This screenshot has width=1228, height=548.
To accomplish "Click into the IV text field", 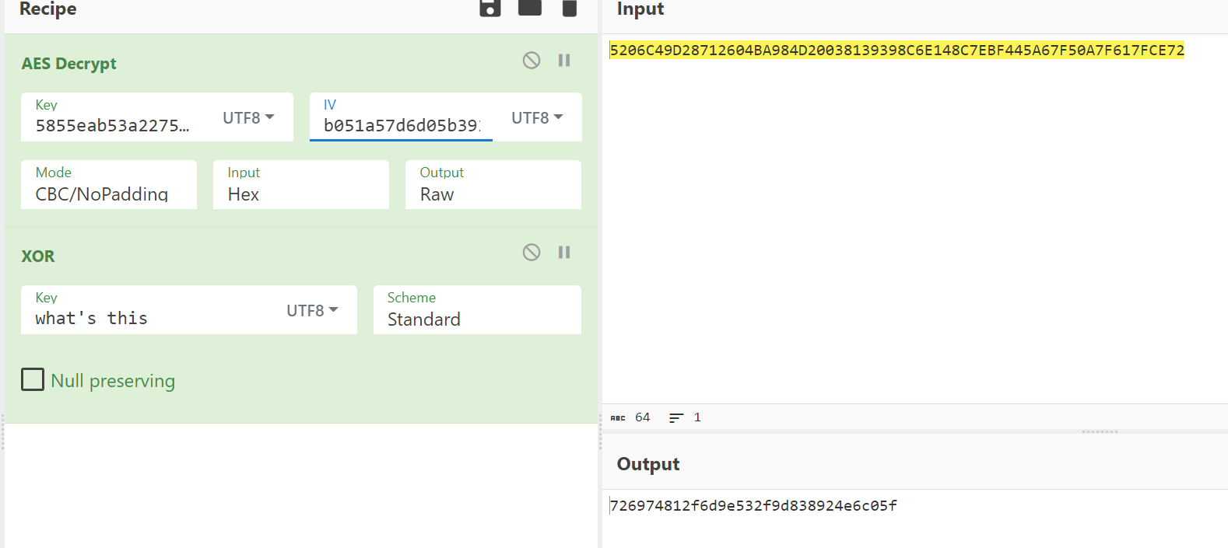I will click(x=400, y=126).
